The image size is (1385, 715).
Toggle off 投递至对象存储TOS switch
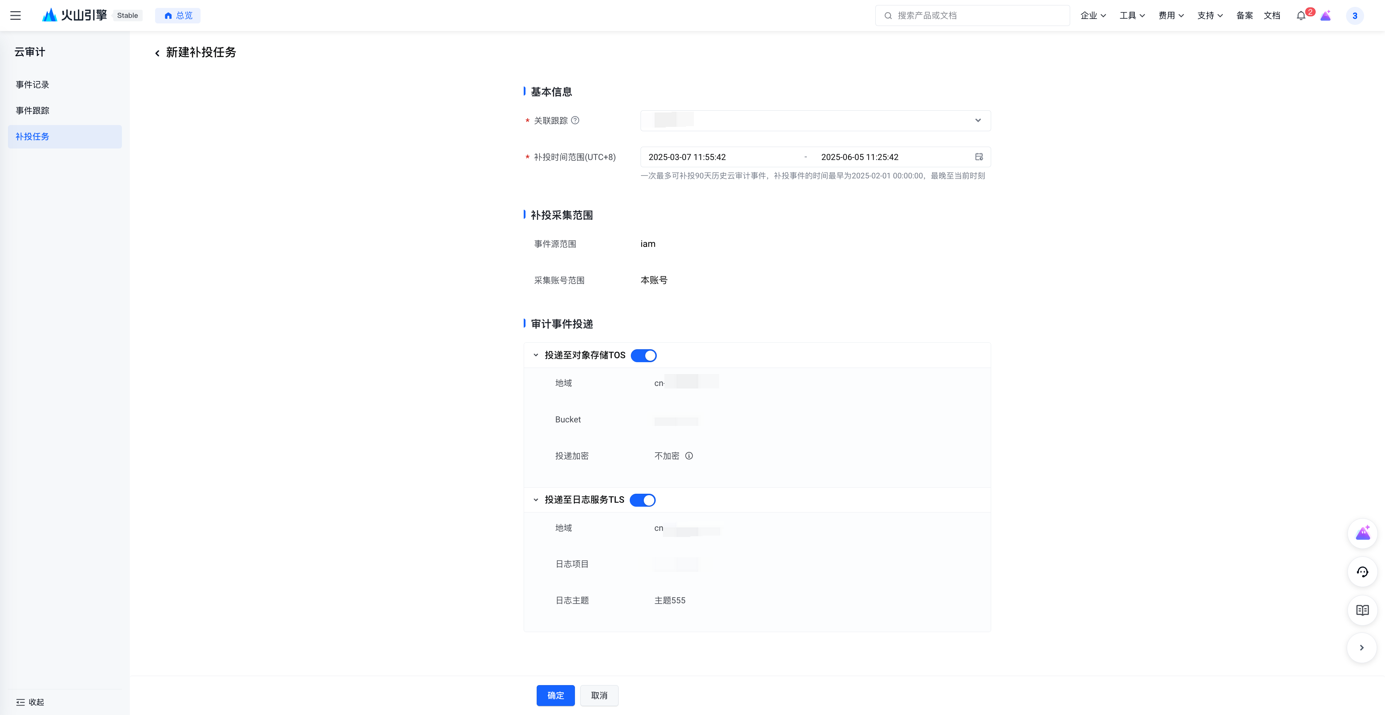643,356
